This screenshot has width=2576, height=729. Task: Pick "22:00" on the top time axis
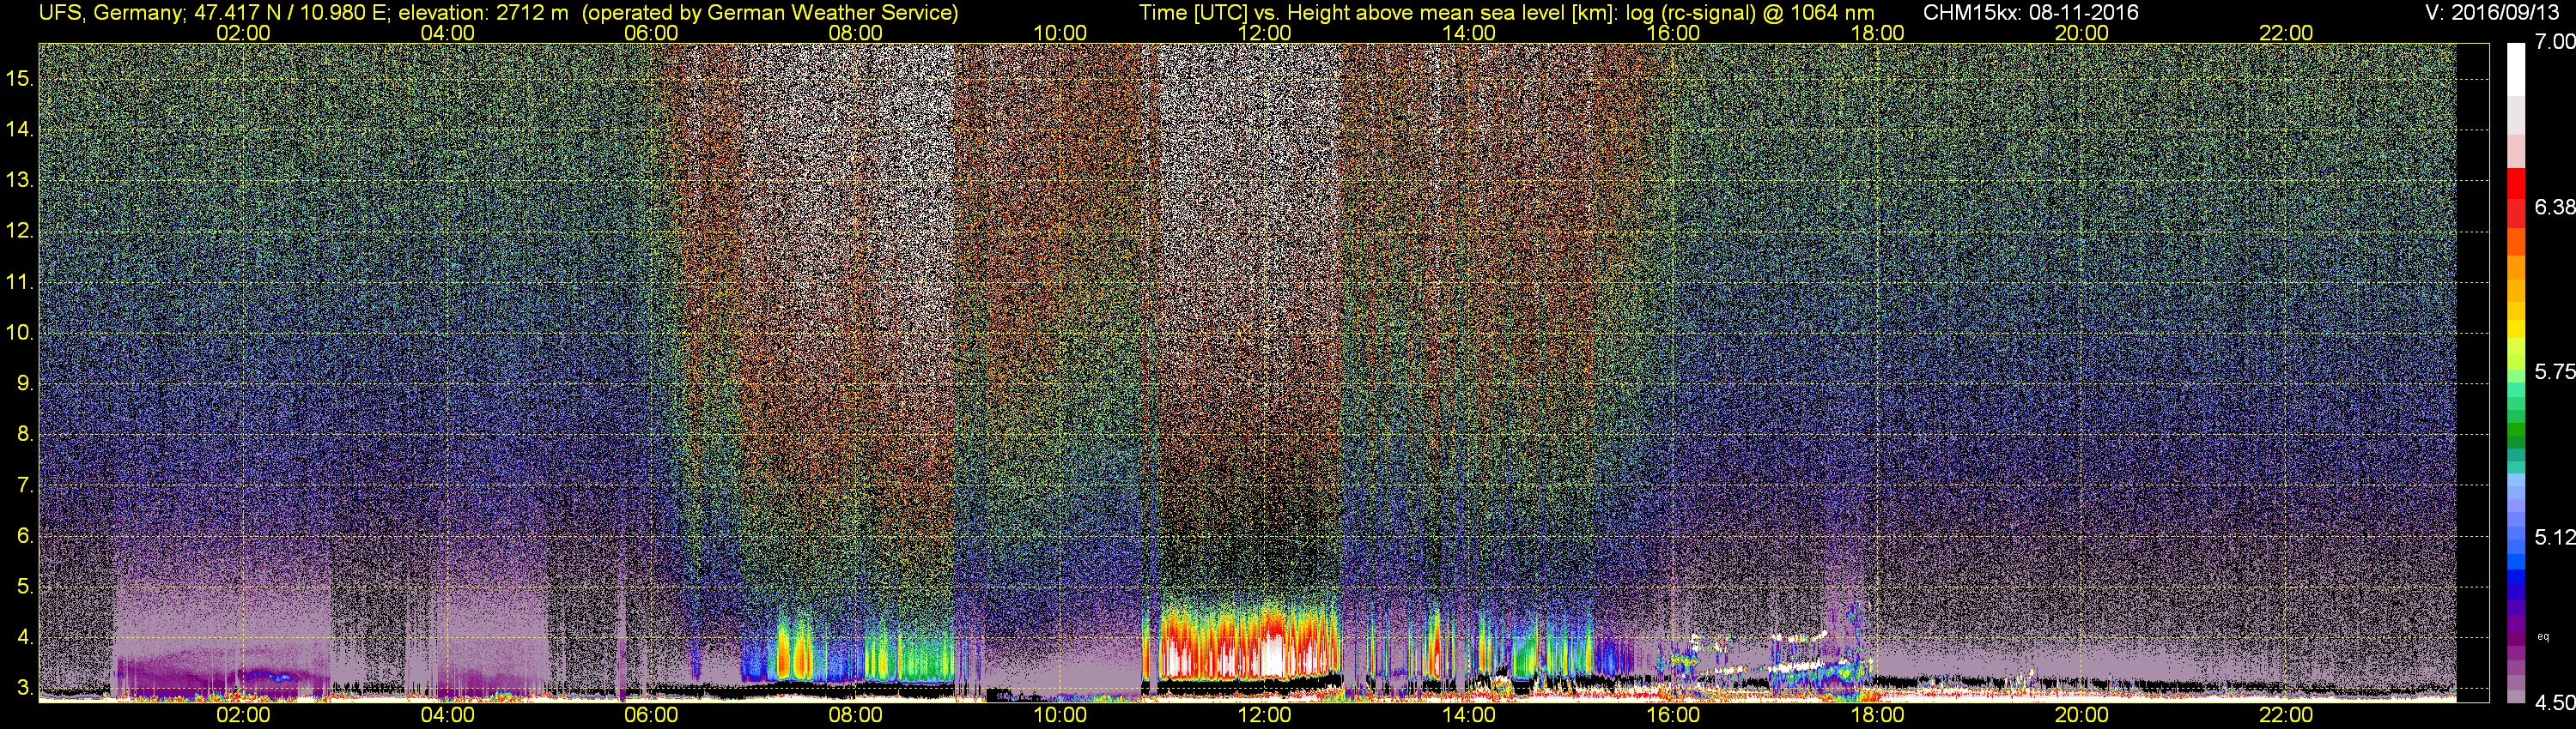point(2286,32)
